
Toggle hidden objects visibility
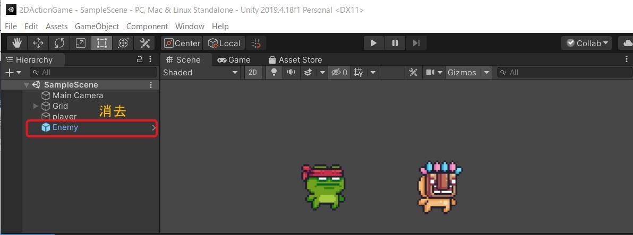tap(339, 73)
